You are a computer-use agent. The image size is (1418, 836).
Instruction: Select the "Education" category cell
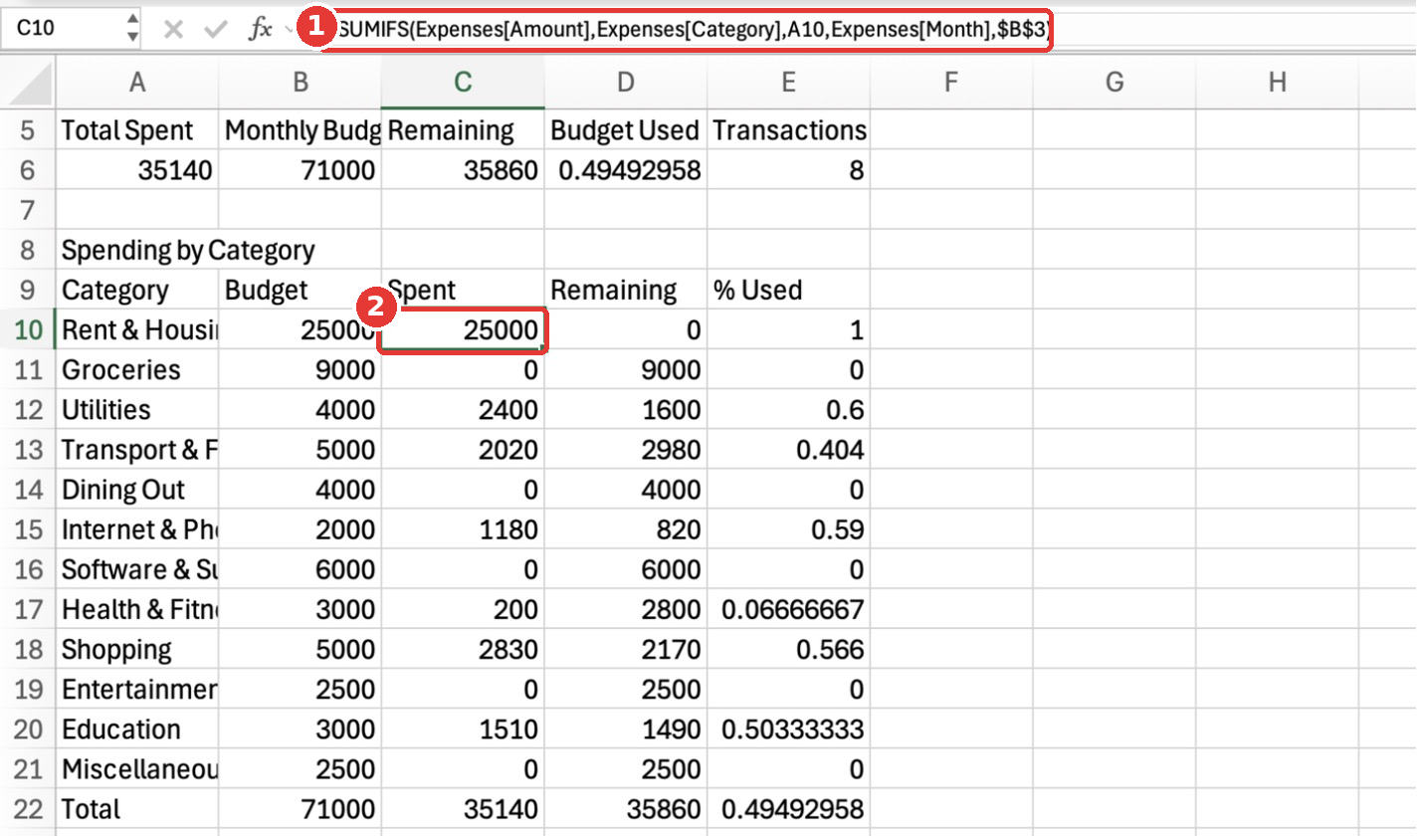[x=137, y=729]
